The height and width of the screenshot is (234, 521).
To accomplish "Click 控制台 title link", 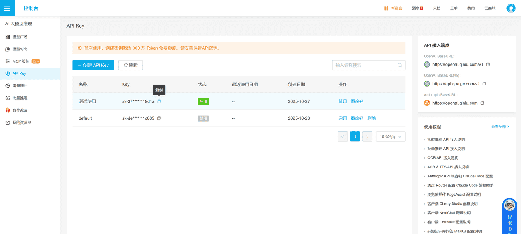I will click(x=31, y=8).
